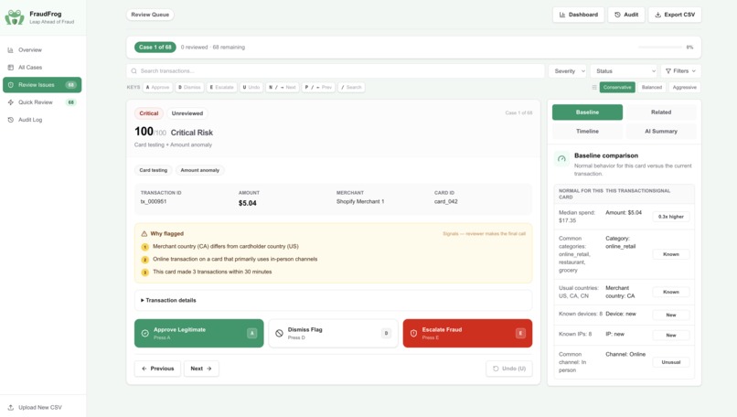Switch to the AI Summary tab

(661, 131)
